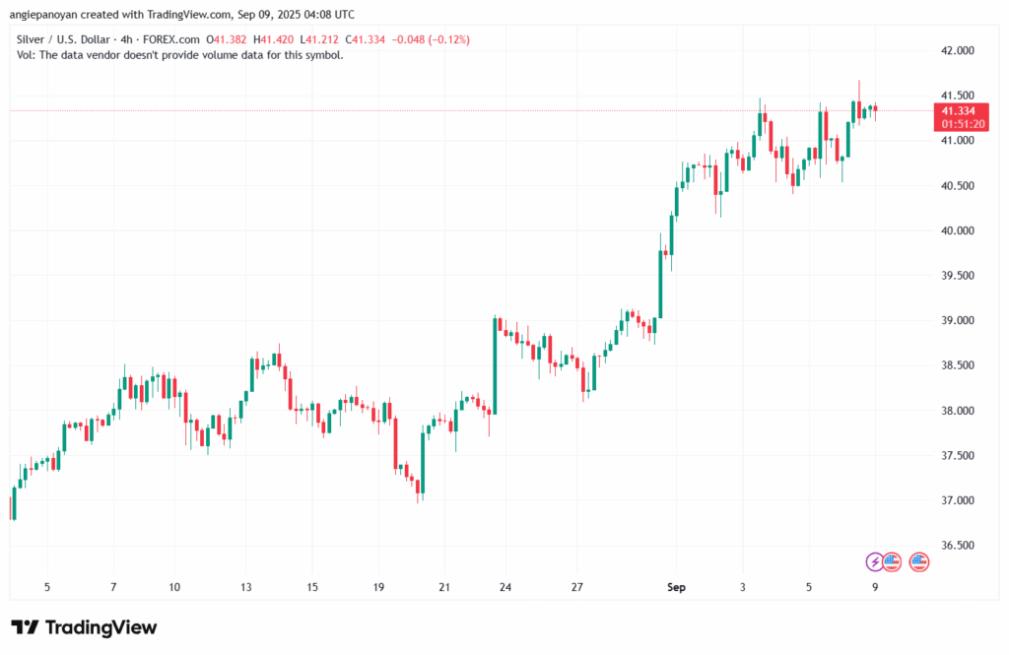The height and width of the screenshot is (655, 1009).
Task: Click the 38.500 price axis label
Action: tap(958, 365)
